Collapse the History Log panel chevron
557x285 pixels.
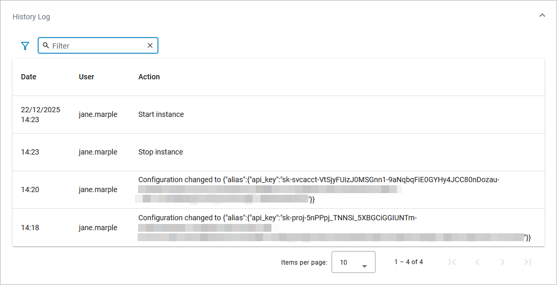(542, 16)
